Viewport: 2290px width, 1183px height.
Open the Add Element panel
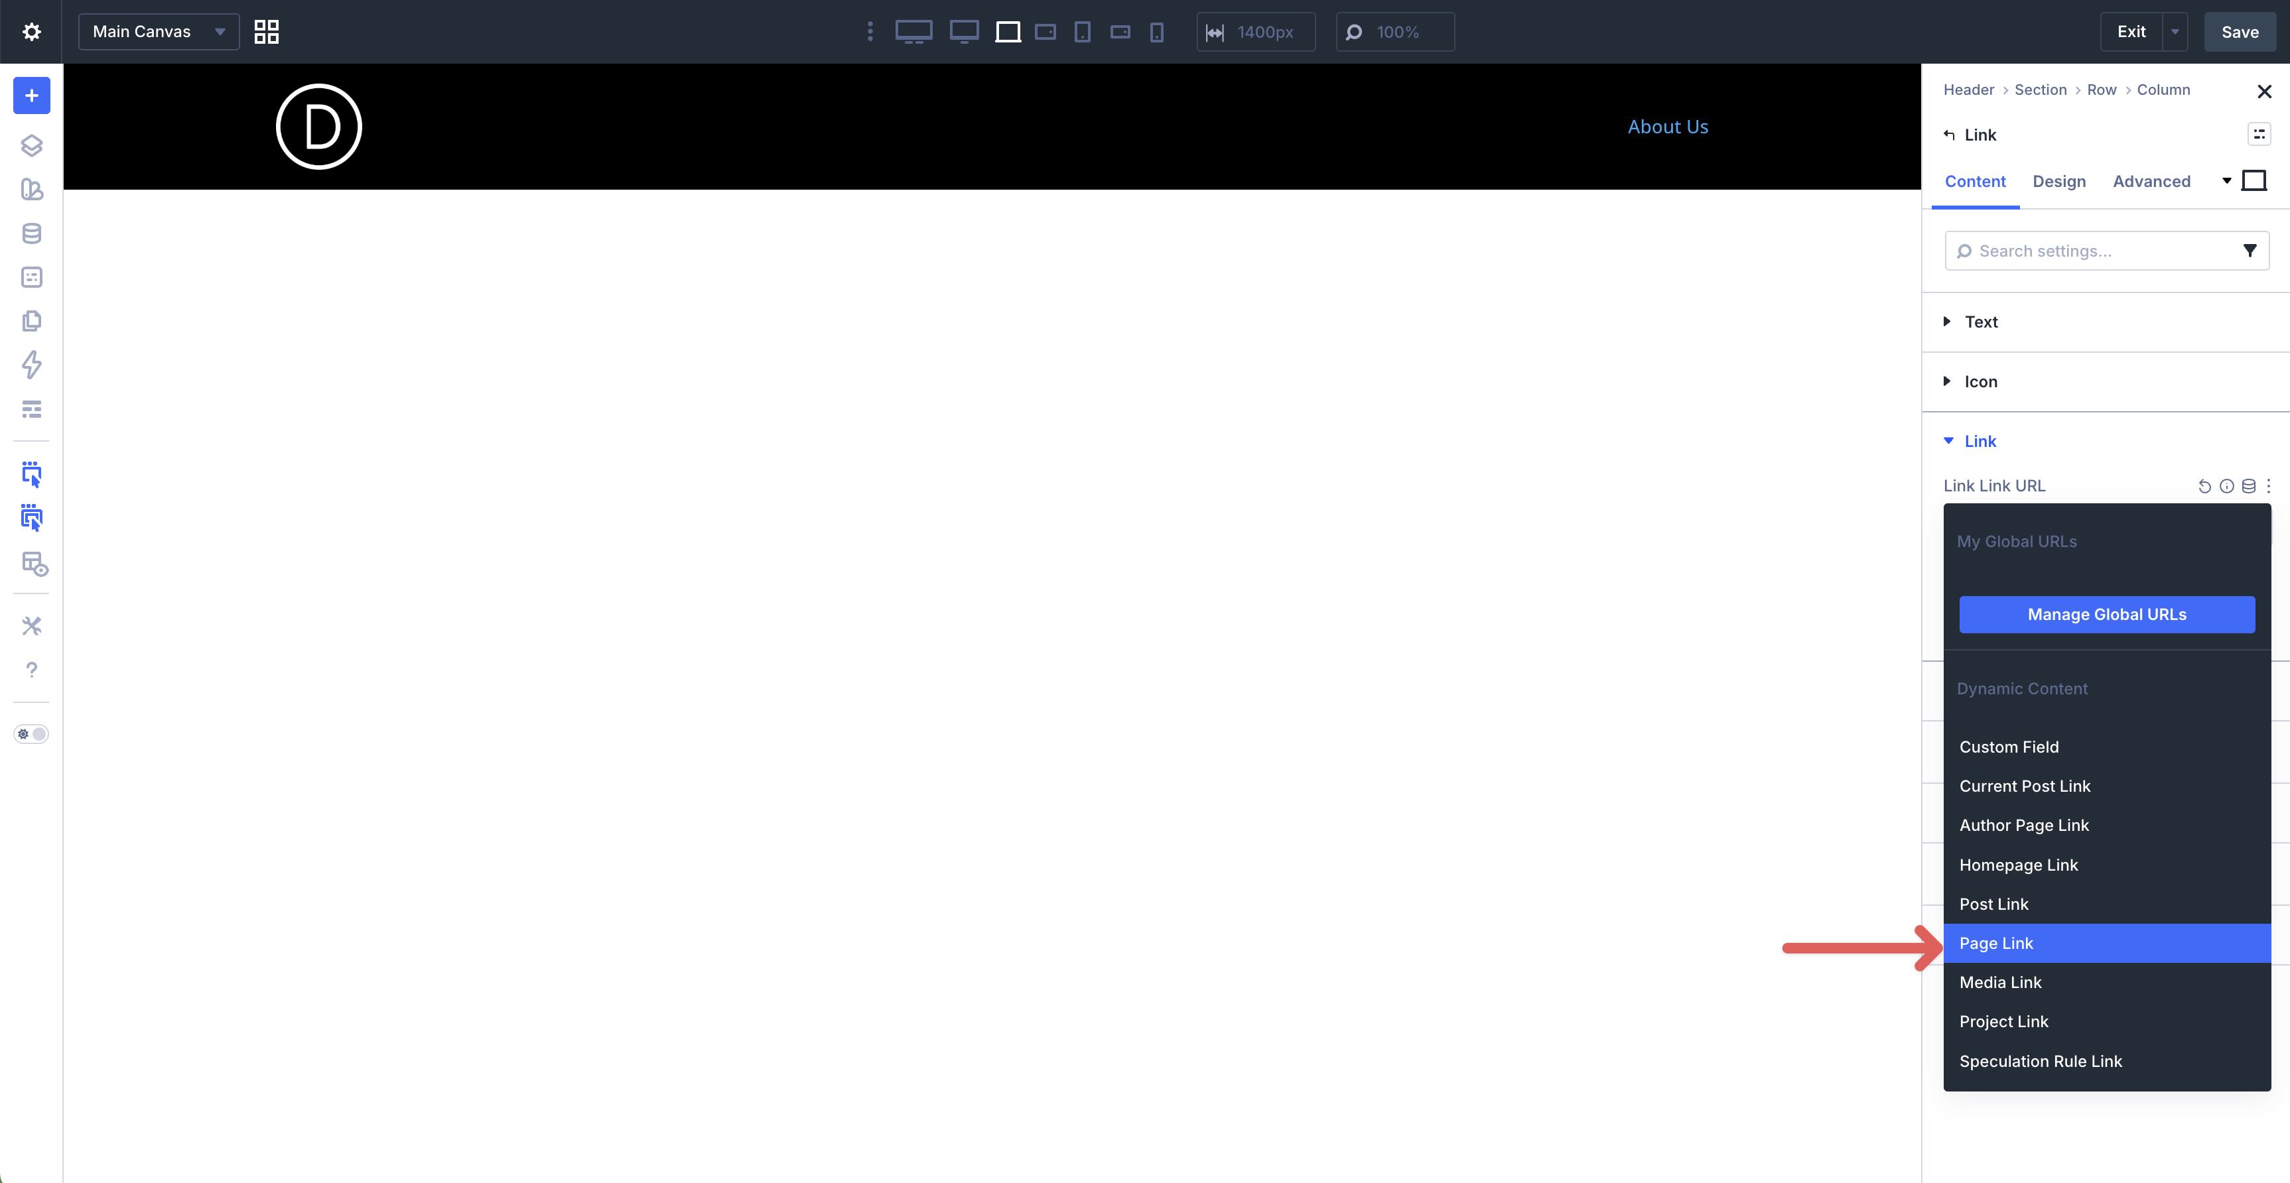pos(31,95)
